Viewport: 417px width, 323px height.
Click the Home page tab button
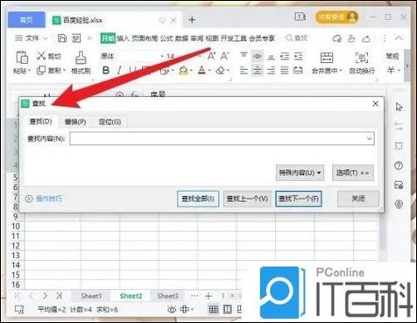[x=26, y=20]
